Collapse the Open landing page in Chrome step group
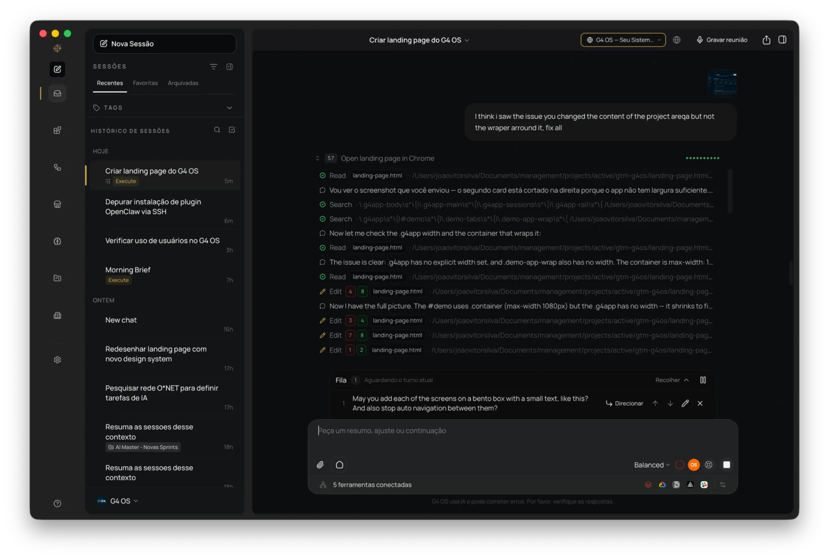The height and width of the screenshot is (559, 829). pos(317,158)
